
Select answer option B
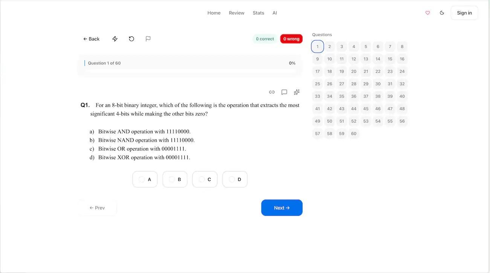coord(175,179)
